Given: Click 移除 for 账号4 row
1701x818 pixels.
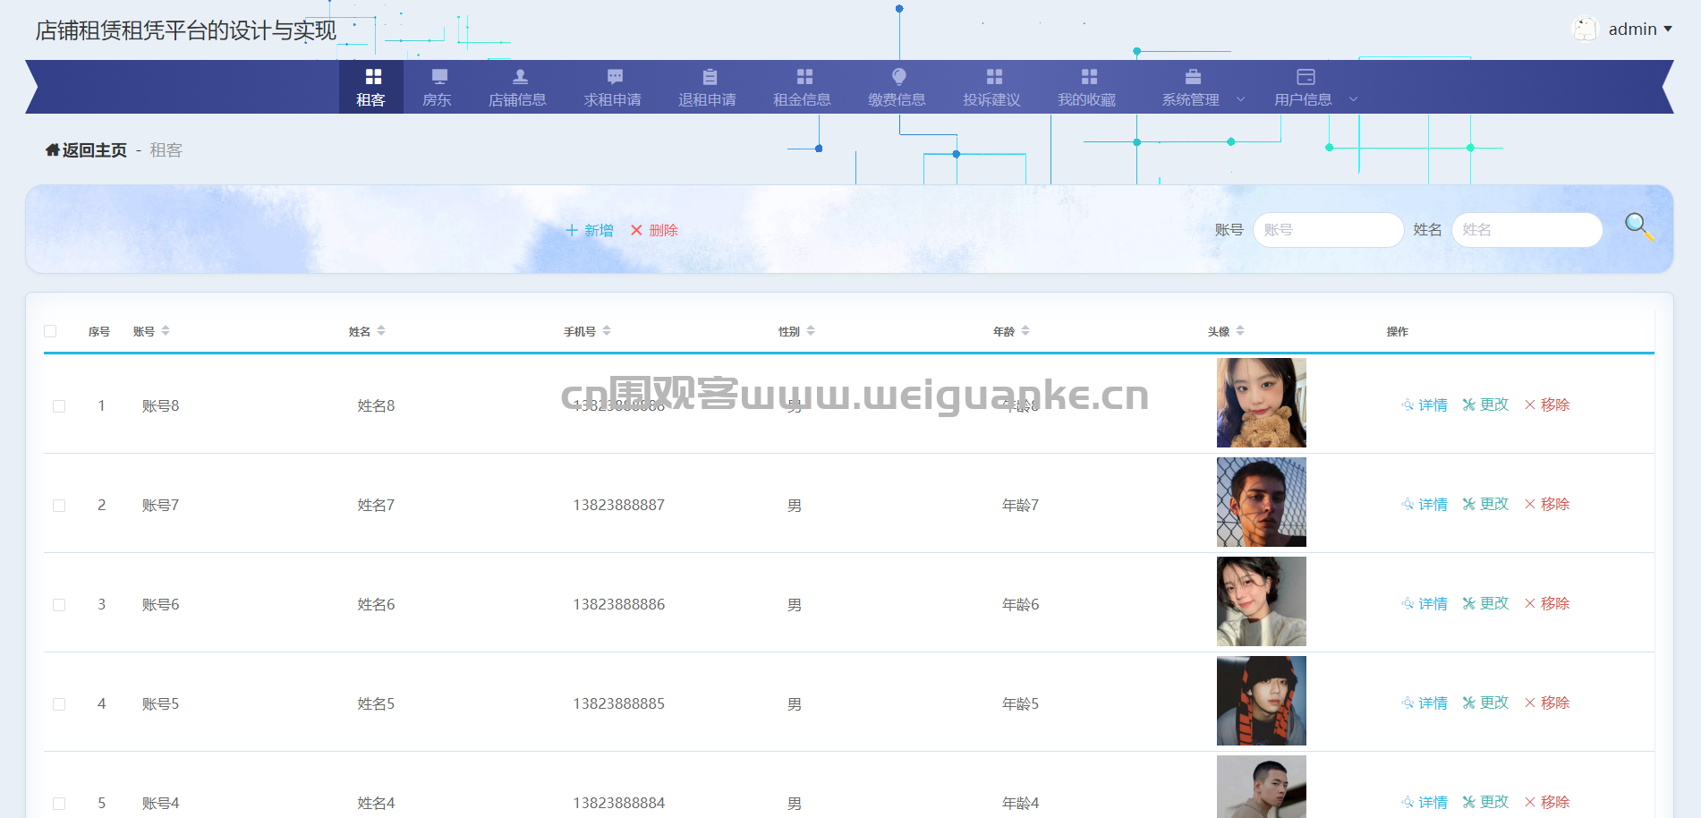Looking at the screenshot, I should 1547,802.
